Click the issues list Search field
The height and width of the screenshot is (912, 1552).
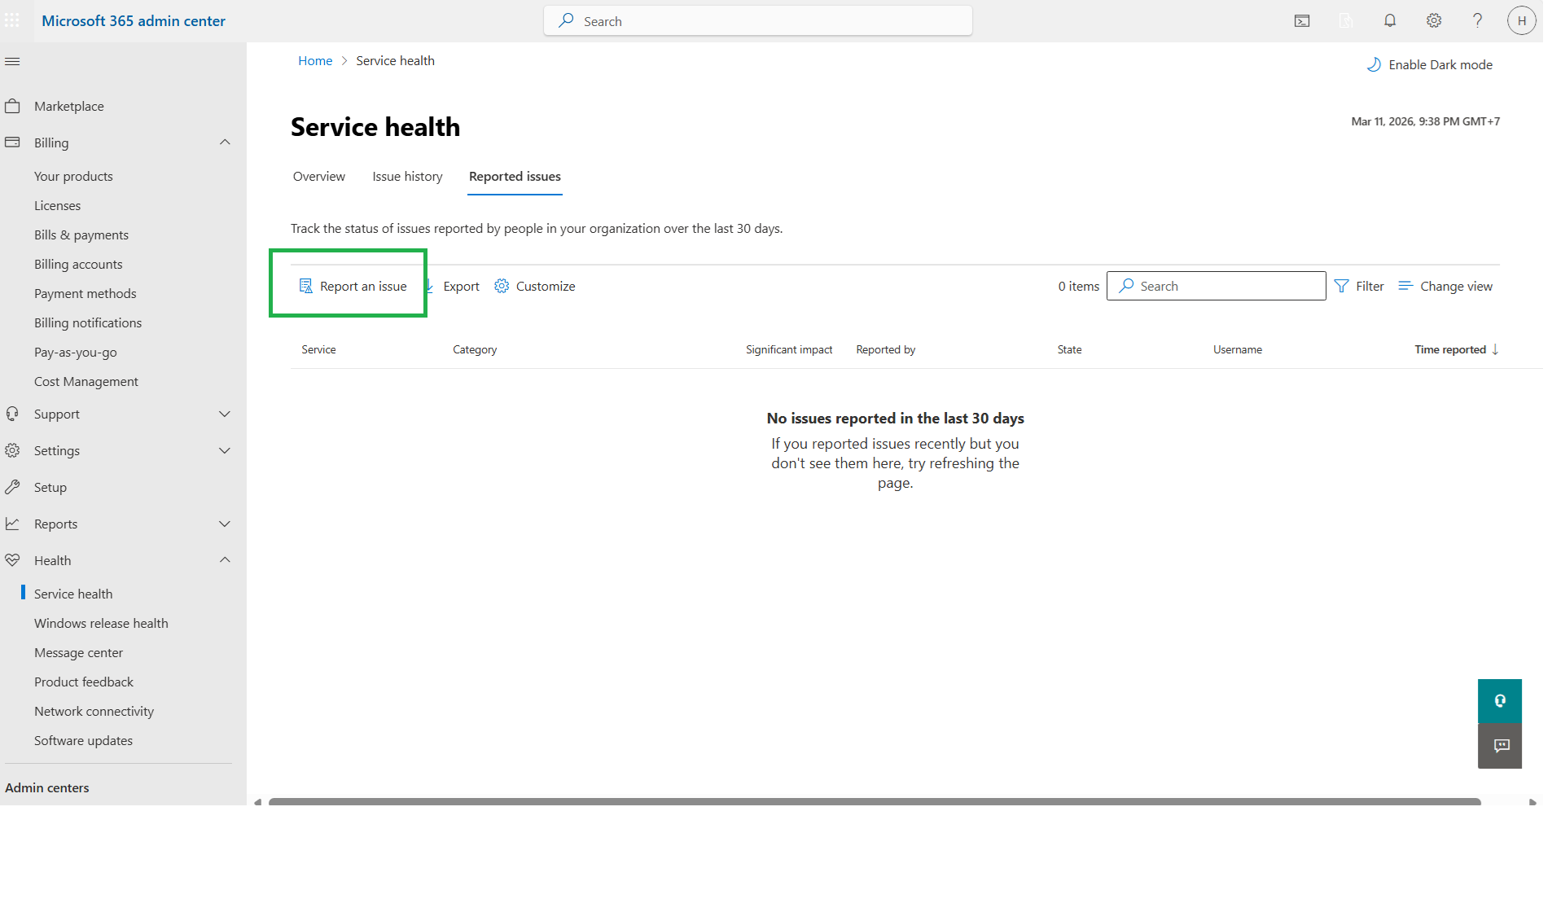pyautogui.click(x=1216, y=286)
